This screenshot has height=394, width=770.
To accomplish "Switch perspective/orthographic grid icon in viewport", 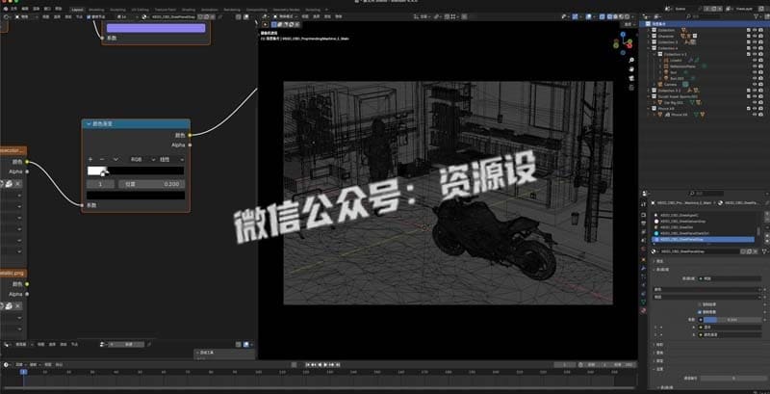I will coord(631,87).
